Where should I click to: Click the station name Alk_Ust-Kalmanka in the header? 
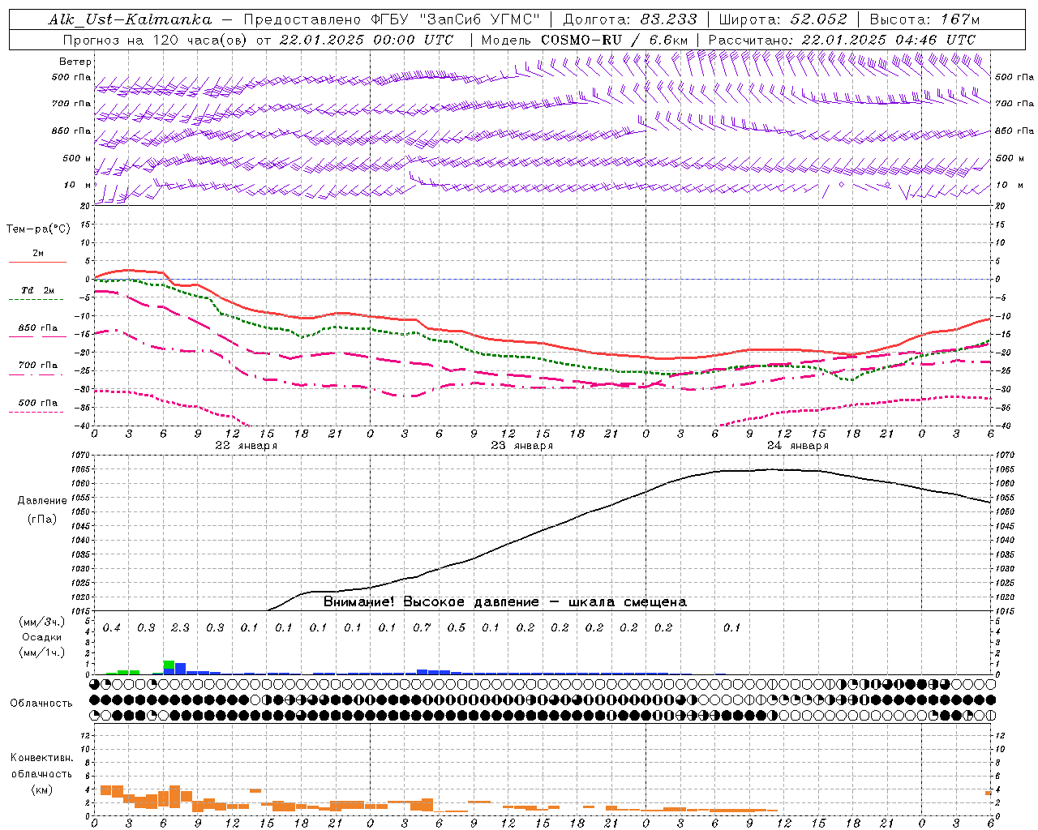coord(131,19)
